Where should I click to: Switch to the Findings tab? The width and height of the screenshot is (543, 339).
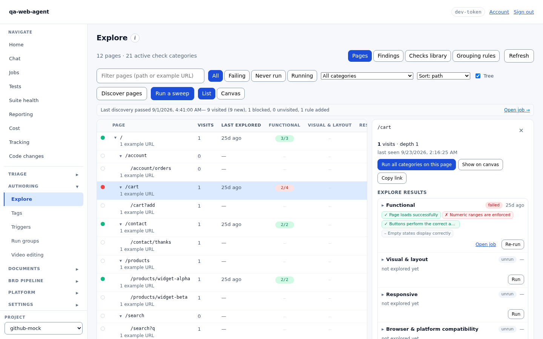pyautogui.click(x=388, y=56)
